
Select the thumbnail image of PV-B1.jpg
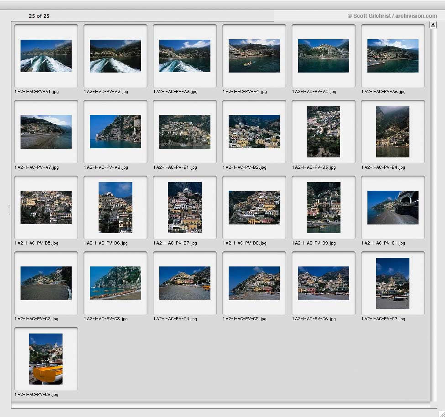(185, 132)
